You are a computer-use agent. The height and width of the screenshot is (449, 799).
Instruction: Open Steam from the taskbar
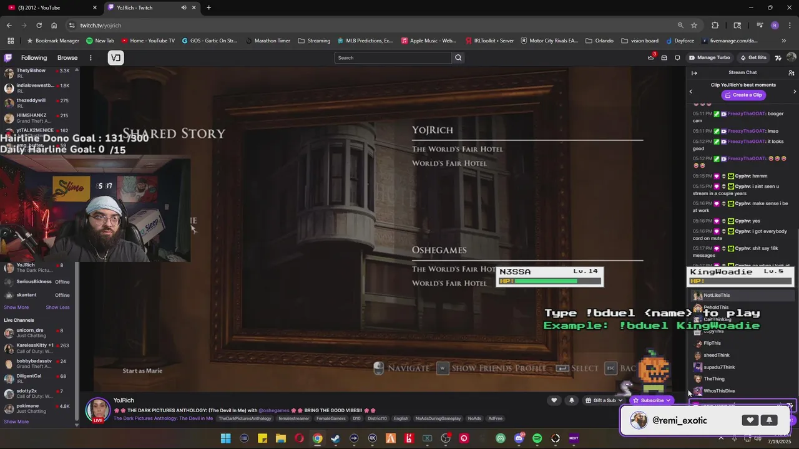pyautogui.click(x=336, y=438)
